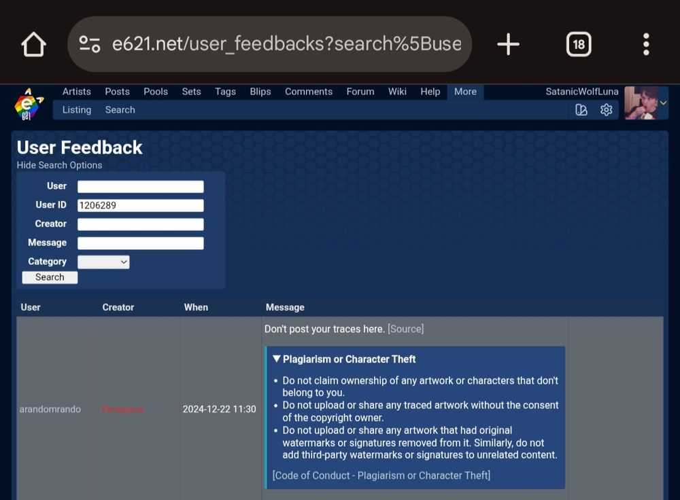Open Pools menu item

click(x=156, y=92)
